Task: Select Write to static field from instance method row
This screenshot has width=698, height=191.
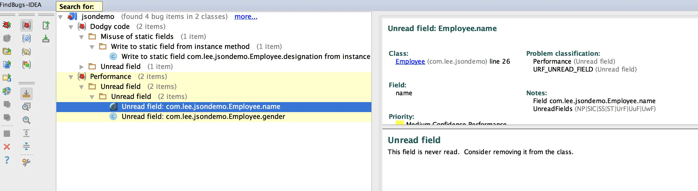Action: [214, 47]
